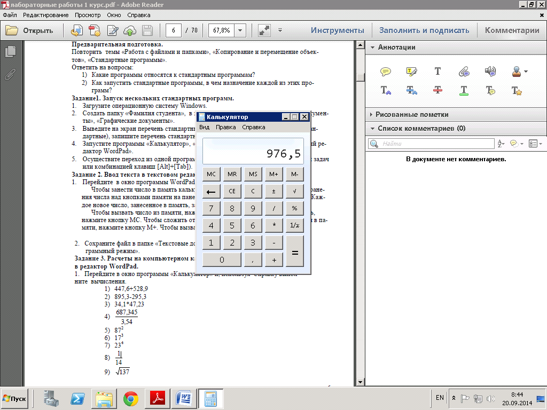Click the cloud upload icon
The height and width of the screenshot is (410, 547).
130,30
